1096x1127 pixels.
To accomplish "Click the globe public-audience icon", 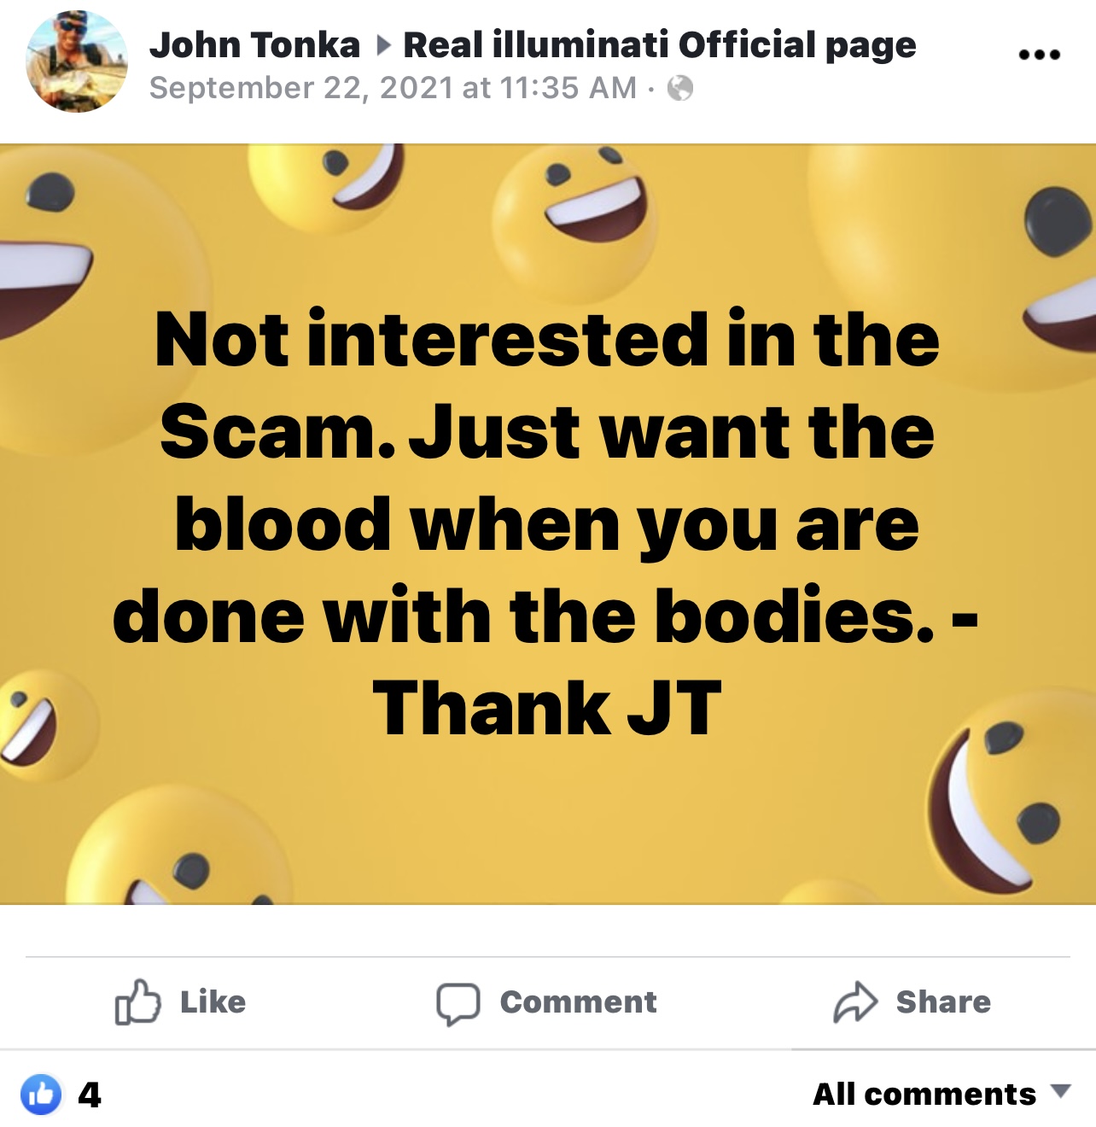I will pos(680,88).
